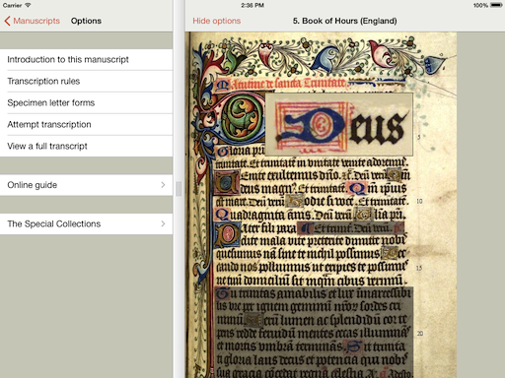Go back to Manuscripts list

[33, 21]
